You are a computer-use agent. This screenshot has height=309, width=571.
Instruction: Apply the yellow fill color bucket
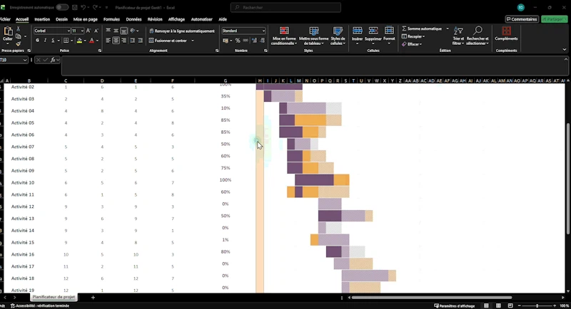79,41
